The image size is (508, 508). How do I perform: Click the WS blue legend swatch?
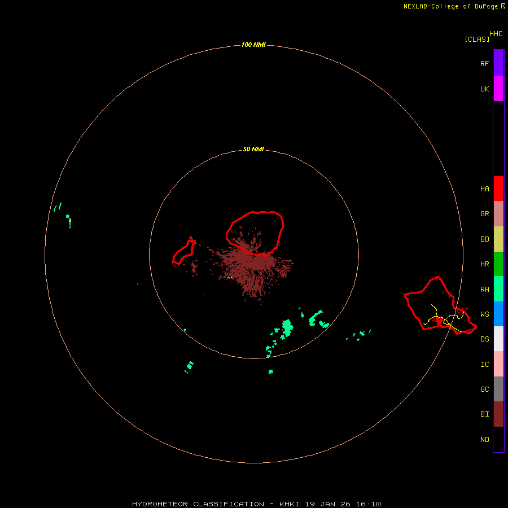tap(498, 314)
